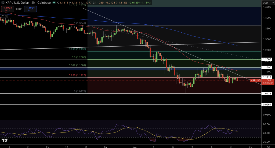Click the green market status dot
275x148 pixels.
pos(54,3)
